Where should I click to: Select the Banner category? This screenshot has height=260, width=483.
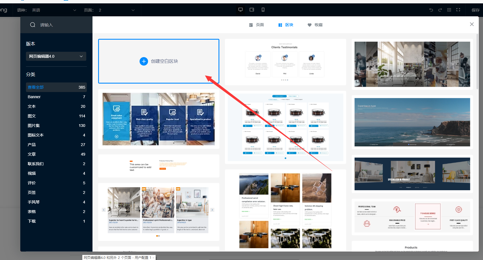[34, 97]
